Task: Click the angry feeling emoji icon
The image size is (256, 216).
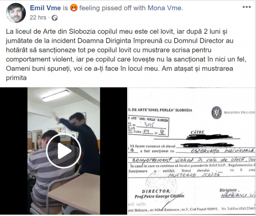Action: pyautogui.click(x=74, y=8)
